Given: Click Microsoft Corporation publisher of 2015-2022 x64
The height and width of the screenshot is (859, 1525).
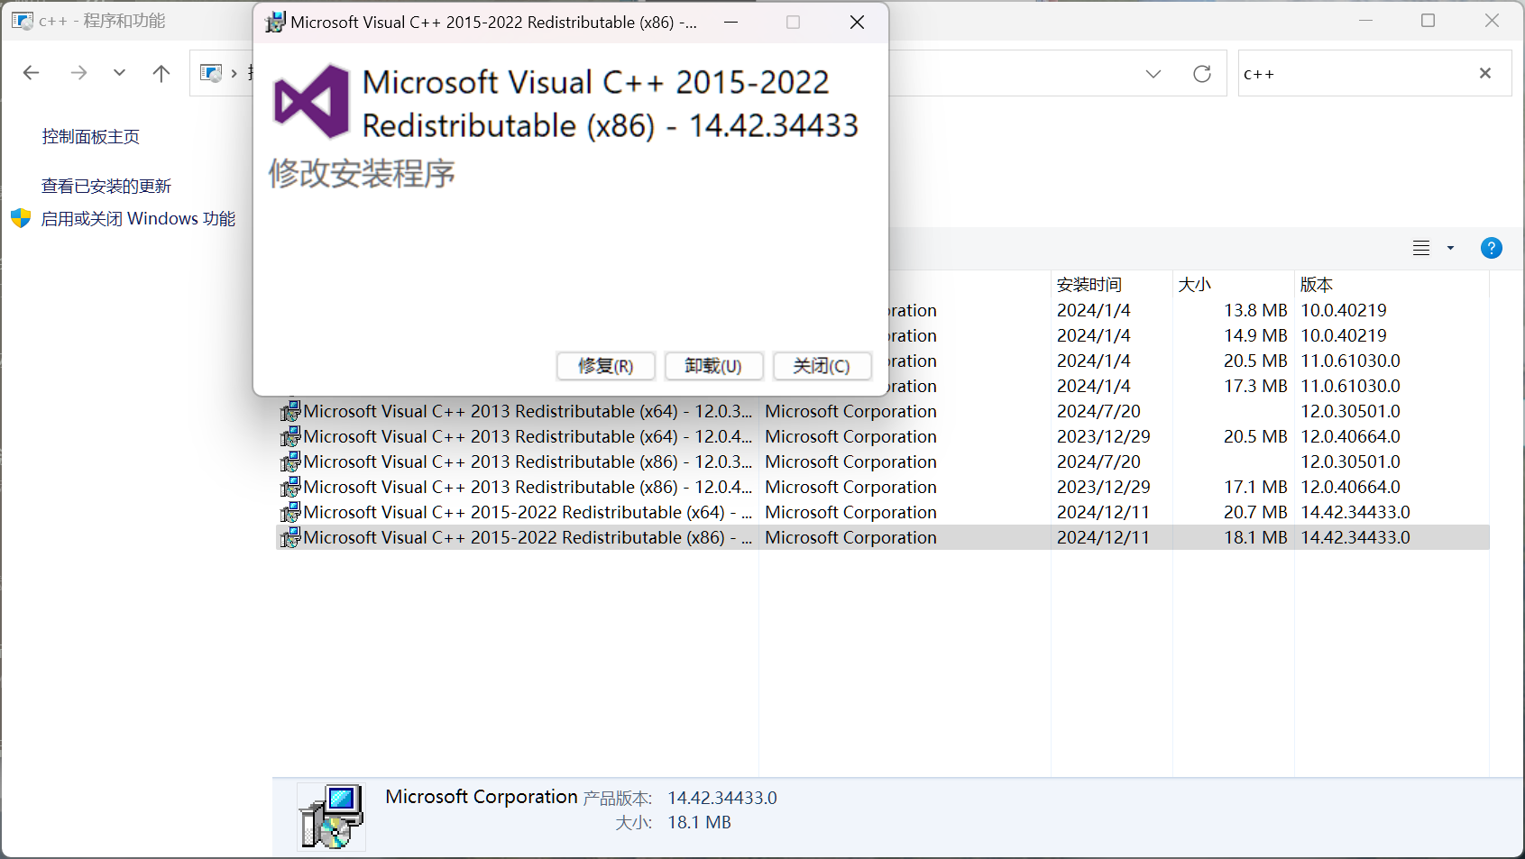Looking at the screenshot, I should [x=850, y=512].
